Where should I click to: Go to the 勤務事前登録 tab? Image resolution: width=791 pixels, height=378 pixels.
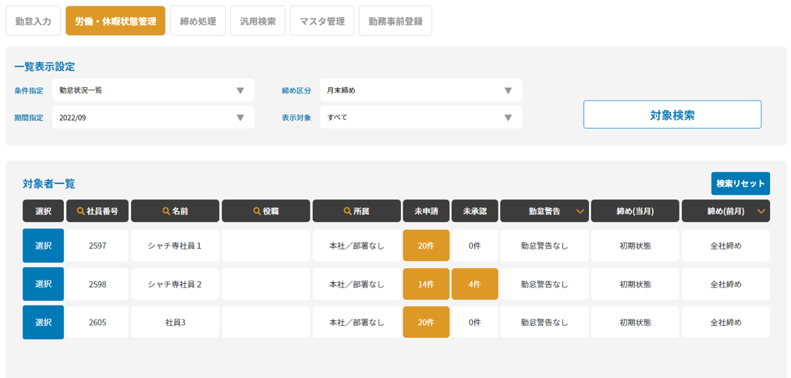[x=395, y=21]
